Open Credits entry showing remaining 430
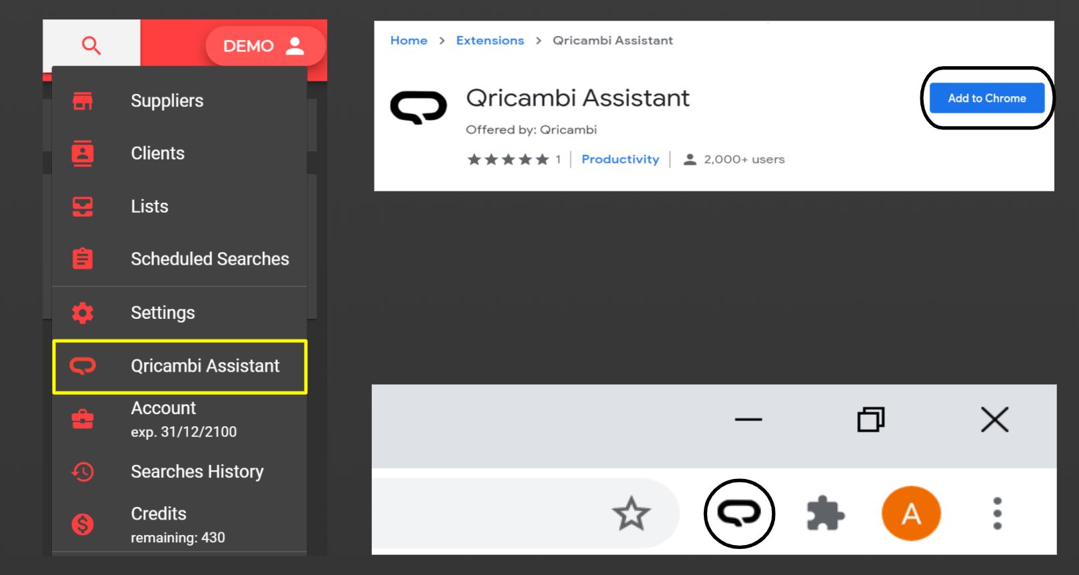The image size is (1079, 575). [x=179, y=524]
